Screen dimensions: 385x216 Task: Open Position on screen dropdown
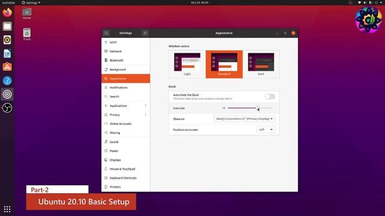266,130
